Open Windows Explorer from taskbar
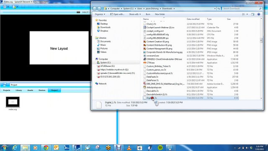 [25, 148]
